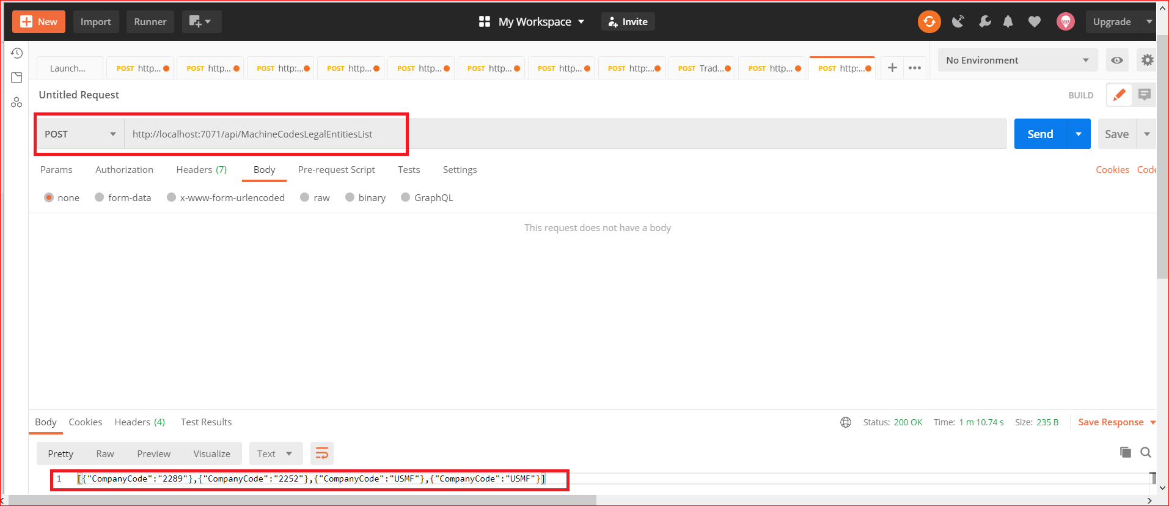Open the Text format dropdown
The height and width of the screenshot is (506, 1169).
click(275, 453)
